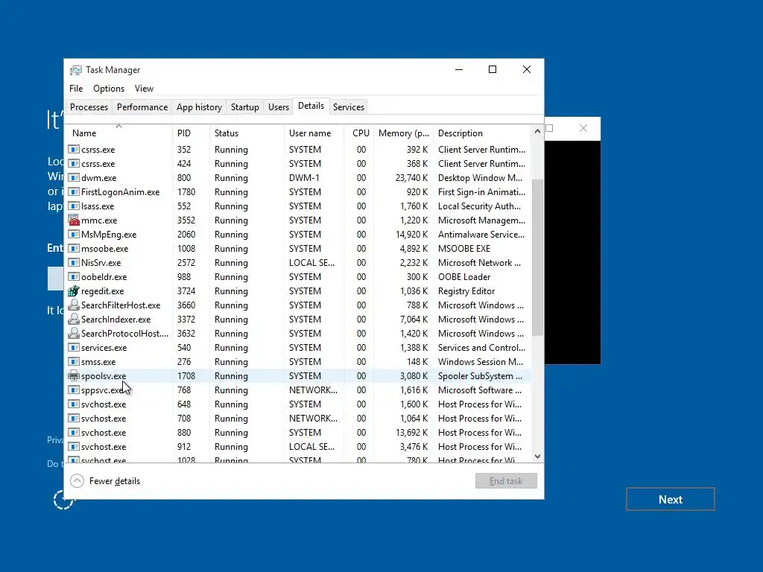Click the msoobe.exe process icon
Screen dimensions: 763x572
click(x=74, y=249)
